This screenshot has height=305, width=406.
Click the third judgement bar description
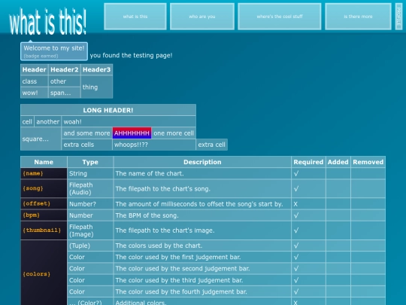click(202, 280)
